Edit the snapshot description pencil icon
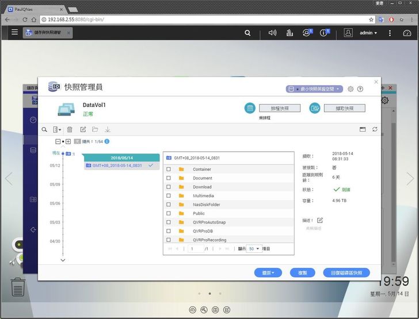The height and width of the screenshot is (319, 419). coord(320,220)
